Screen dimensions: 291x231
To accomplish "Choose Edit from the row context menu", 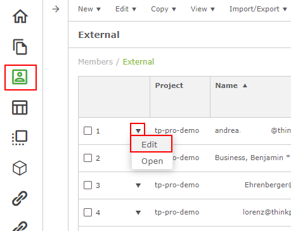I will (152, 144).
